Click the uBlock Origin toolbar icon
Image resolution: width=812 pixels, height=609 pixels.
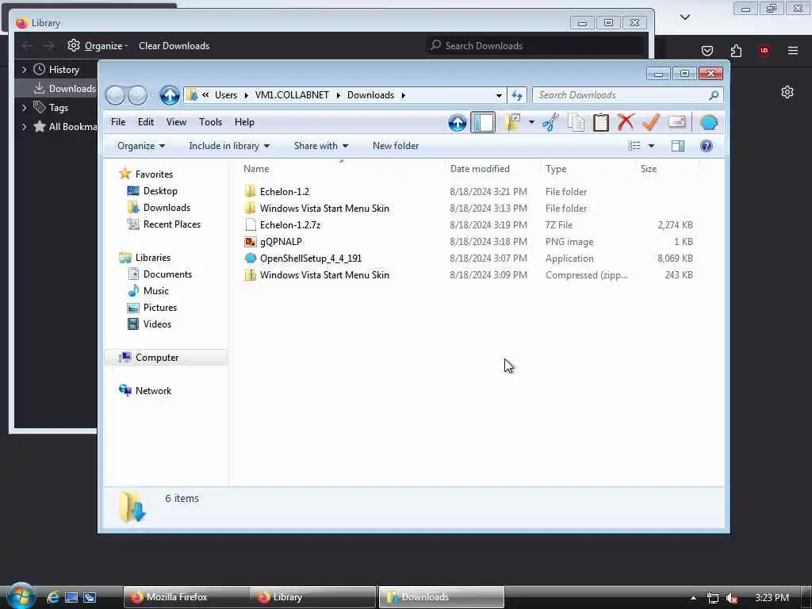(764, 51)
